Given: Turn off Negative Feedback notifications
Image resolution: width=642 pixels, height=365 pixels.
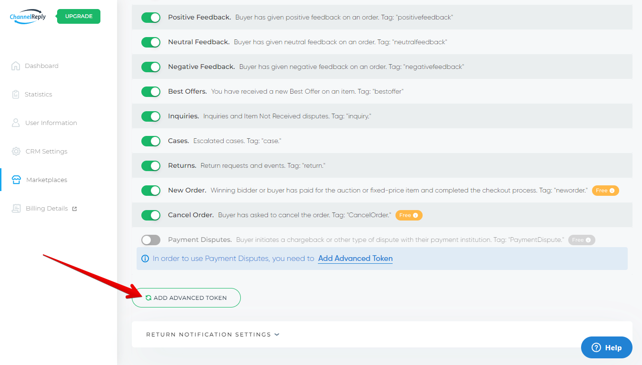Looking at the screenshot, I should (x=151, y=67).
